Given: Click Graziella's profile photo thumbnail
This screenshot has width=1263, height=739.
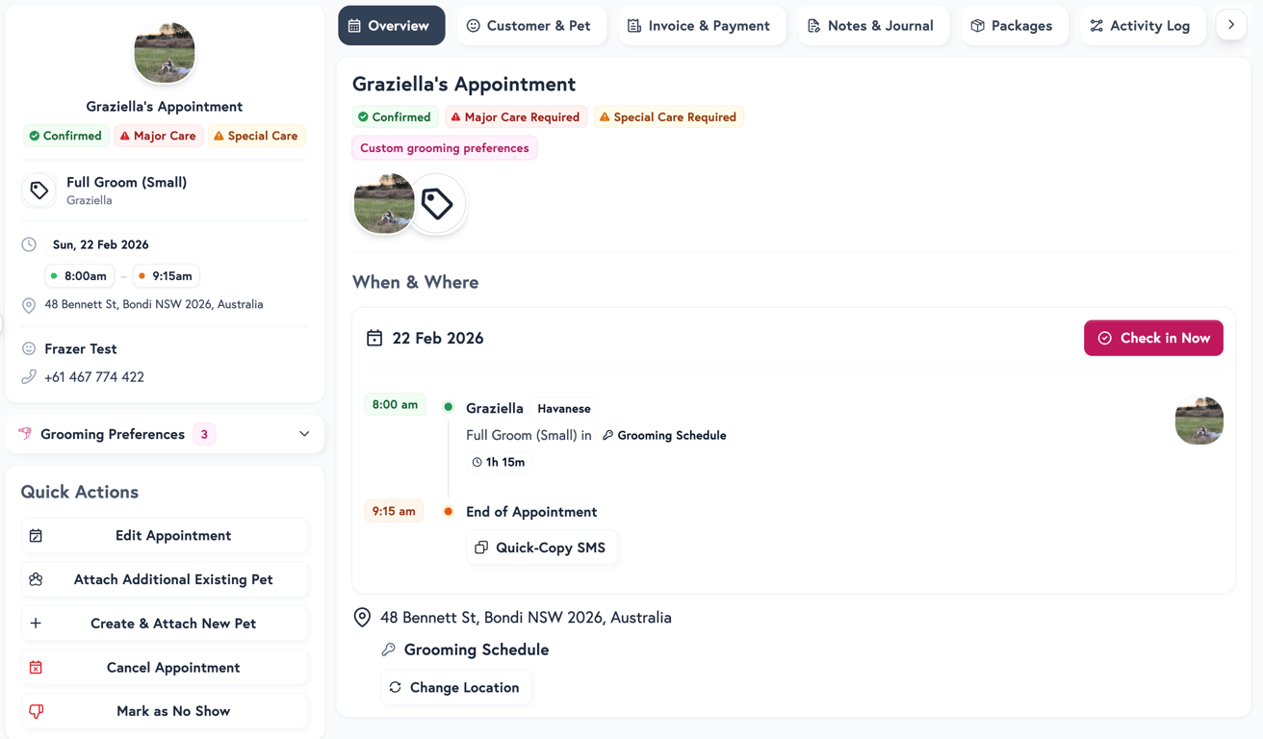Looking at the screenshot, I should [x=384, y=203].
